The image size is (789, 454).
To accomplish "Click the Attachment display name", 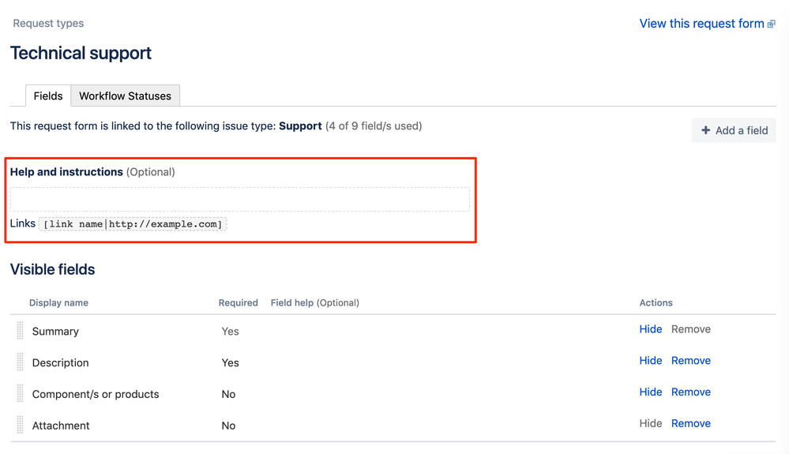I will 61,426.
